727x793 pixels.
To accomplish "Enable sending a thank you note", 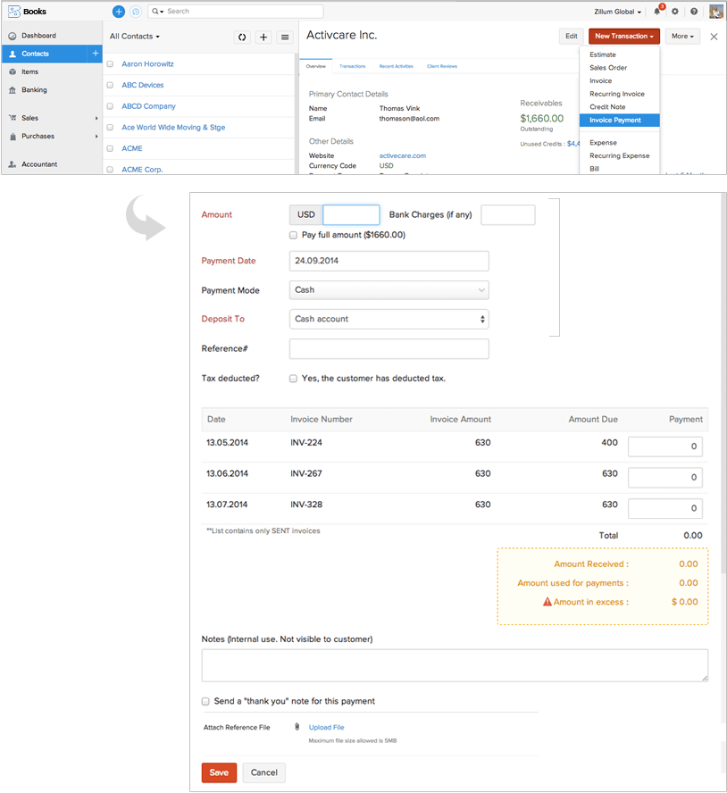I will click(x=205, y=701).
